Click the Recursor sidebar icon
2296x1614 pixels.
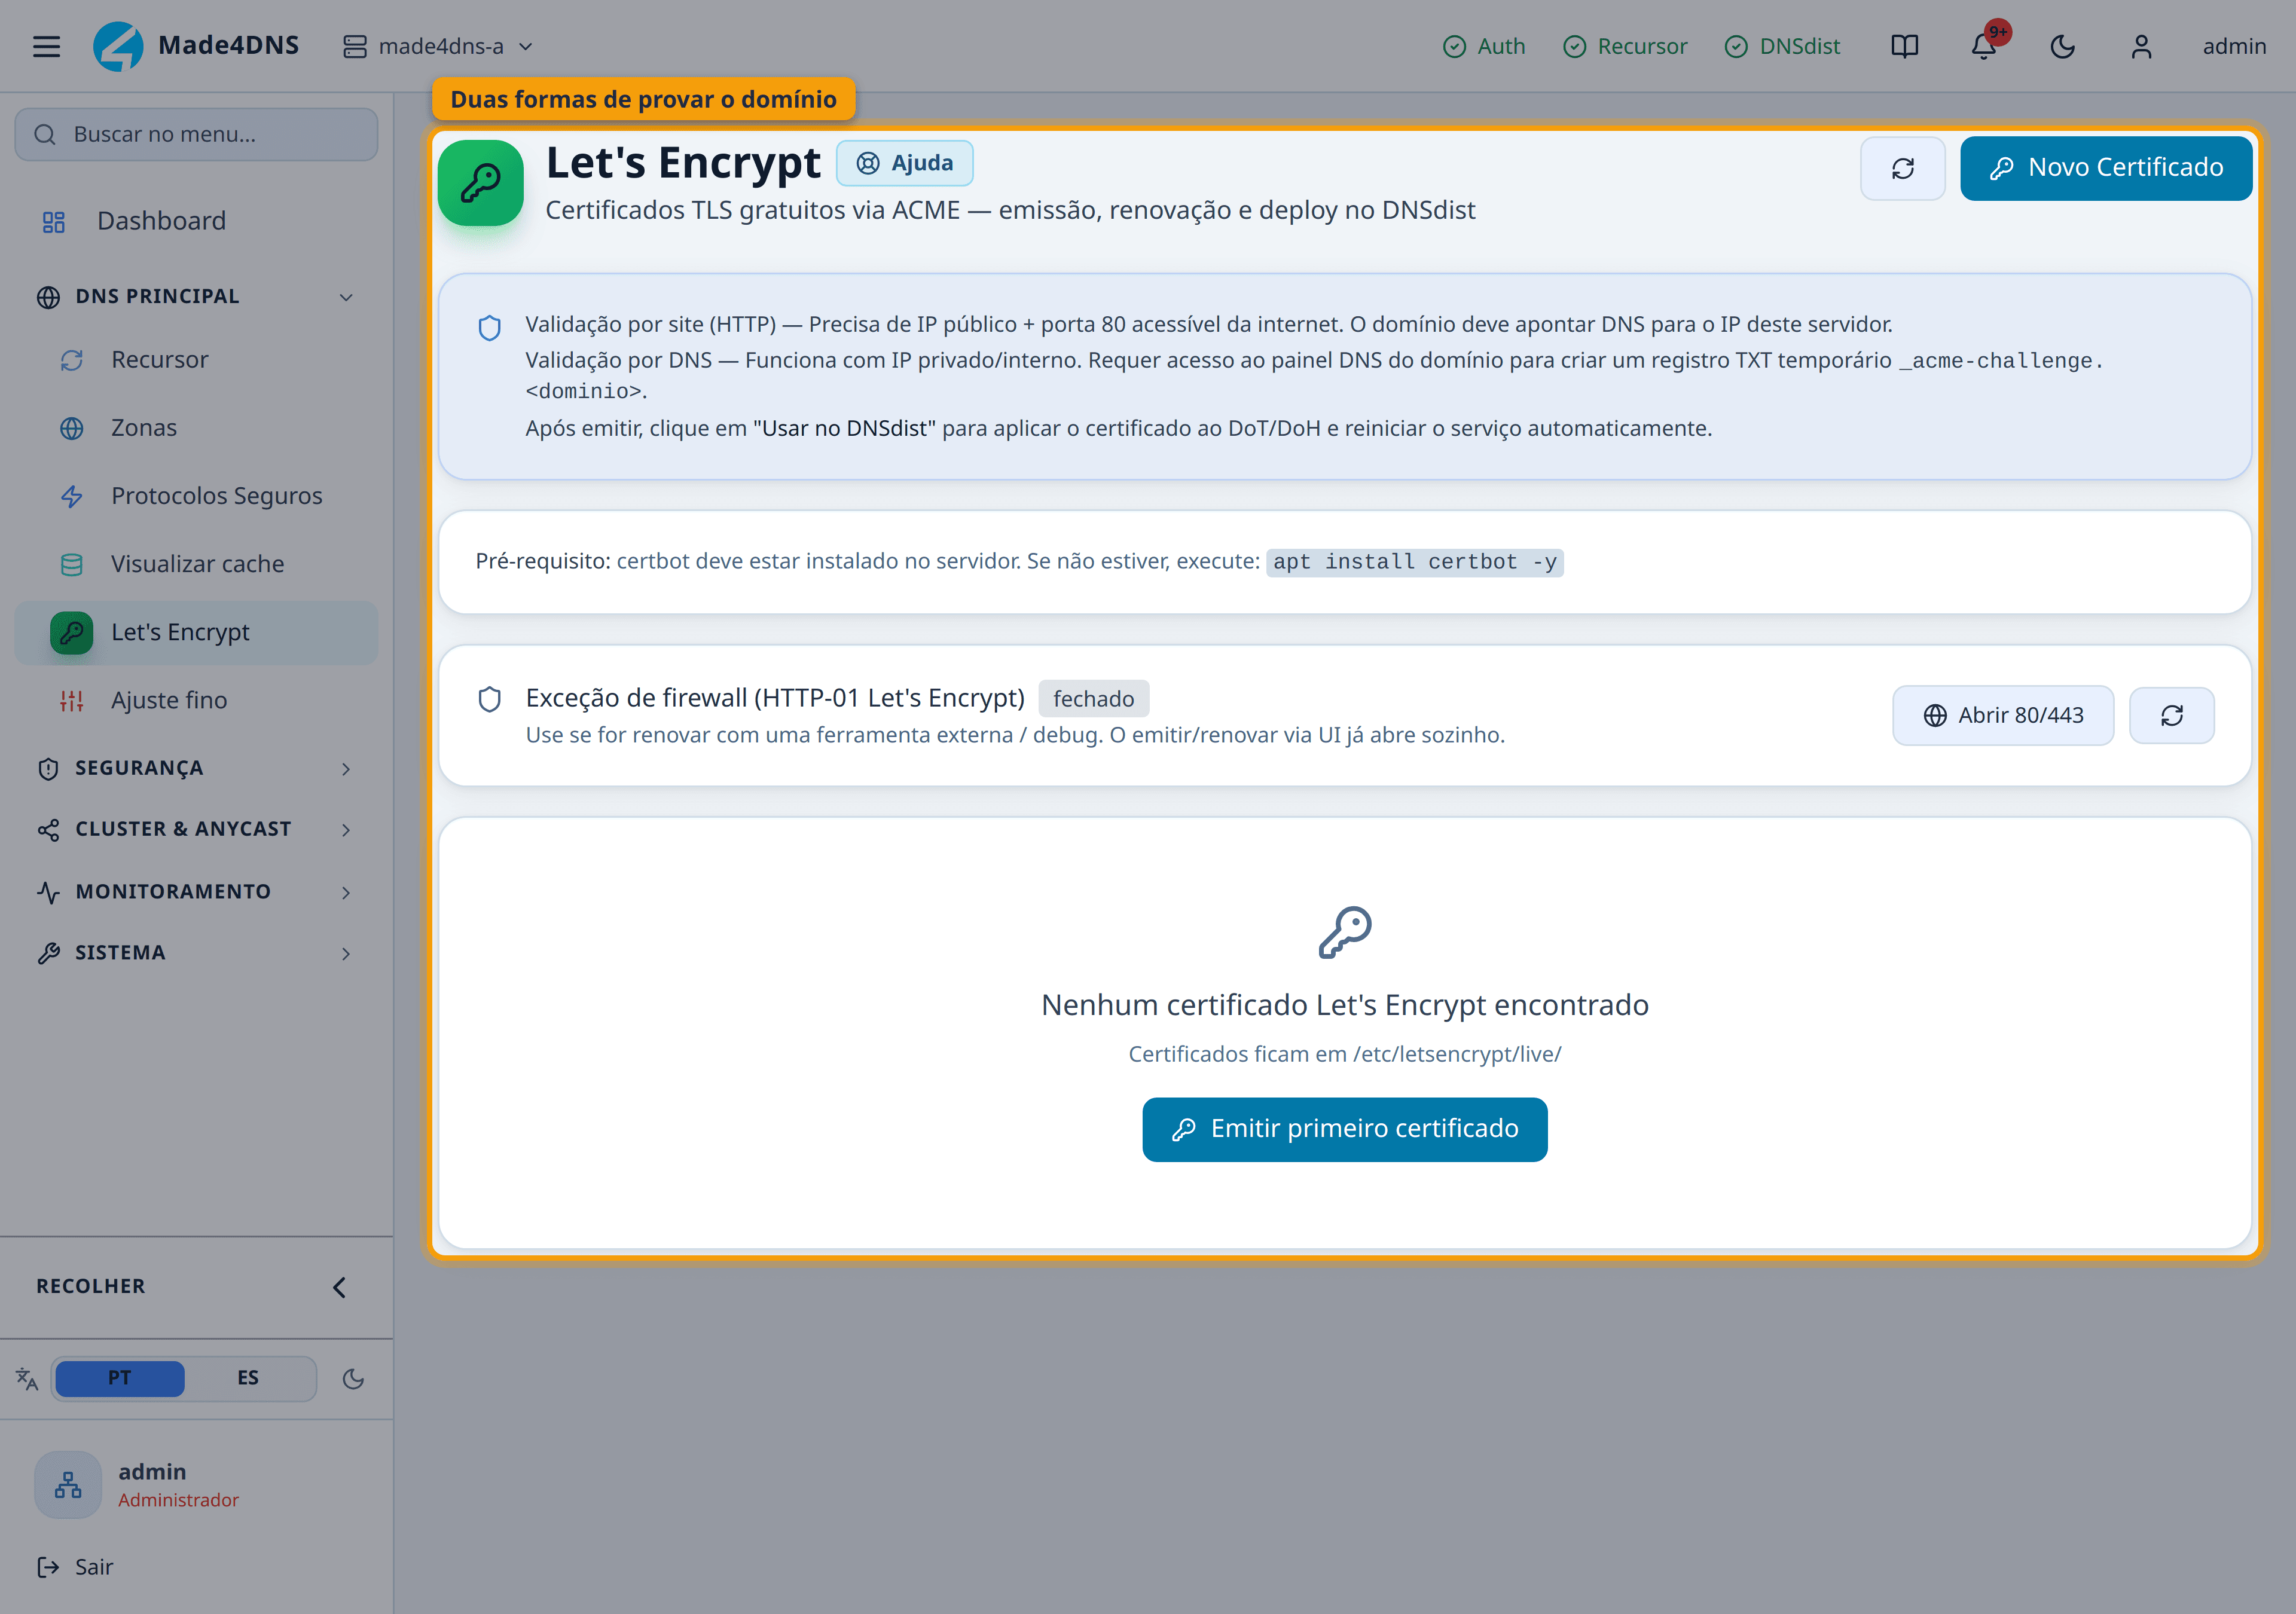point(72,360)
